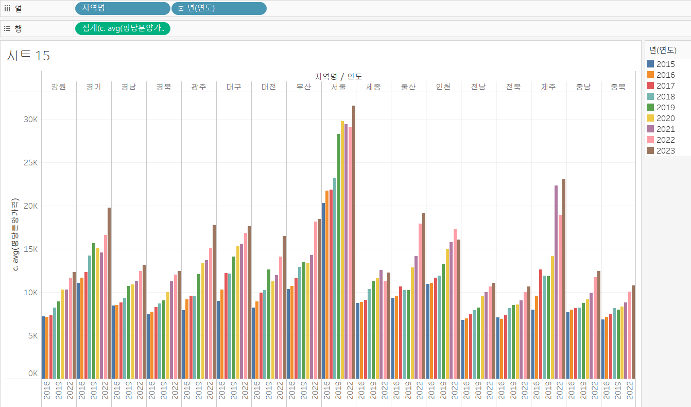This screenshot has height=407, width=691.
Task: Click the 2017 red legend swatch
Action: coord(650,86)
